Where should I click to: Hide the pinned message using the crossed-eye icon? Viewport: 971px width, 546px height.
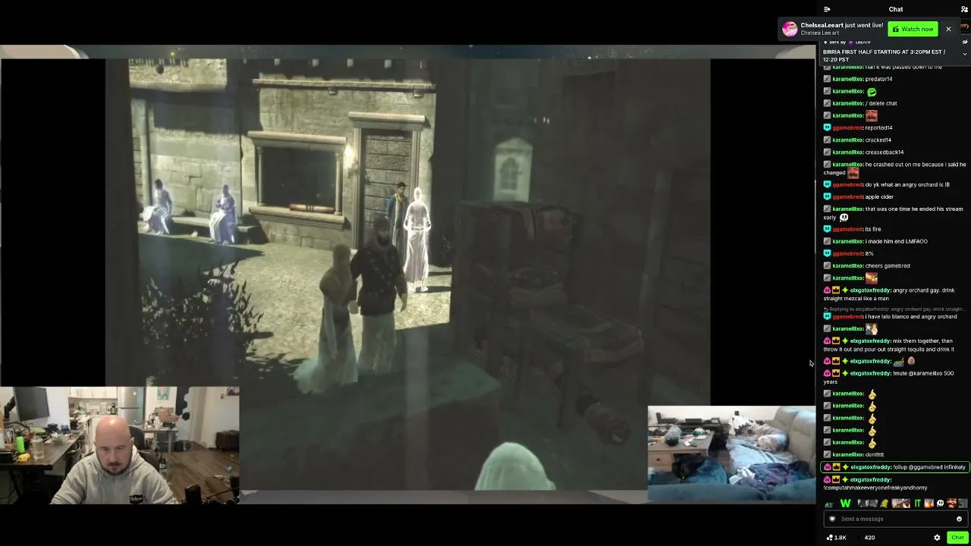tap(965, 42)
